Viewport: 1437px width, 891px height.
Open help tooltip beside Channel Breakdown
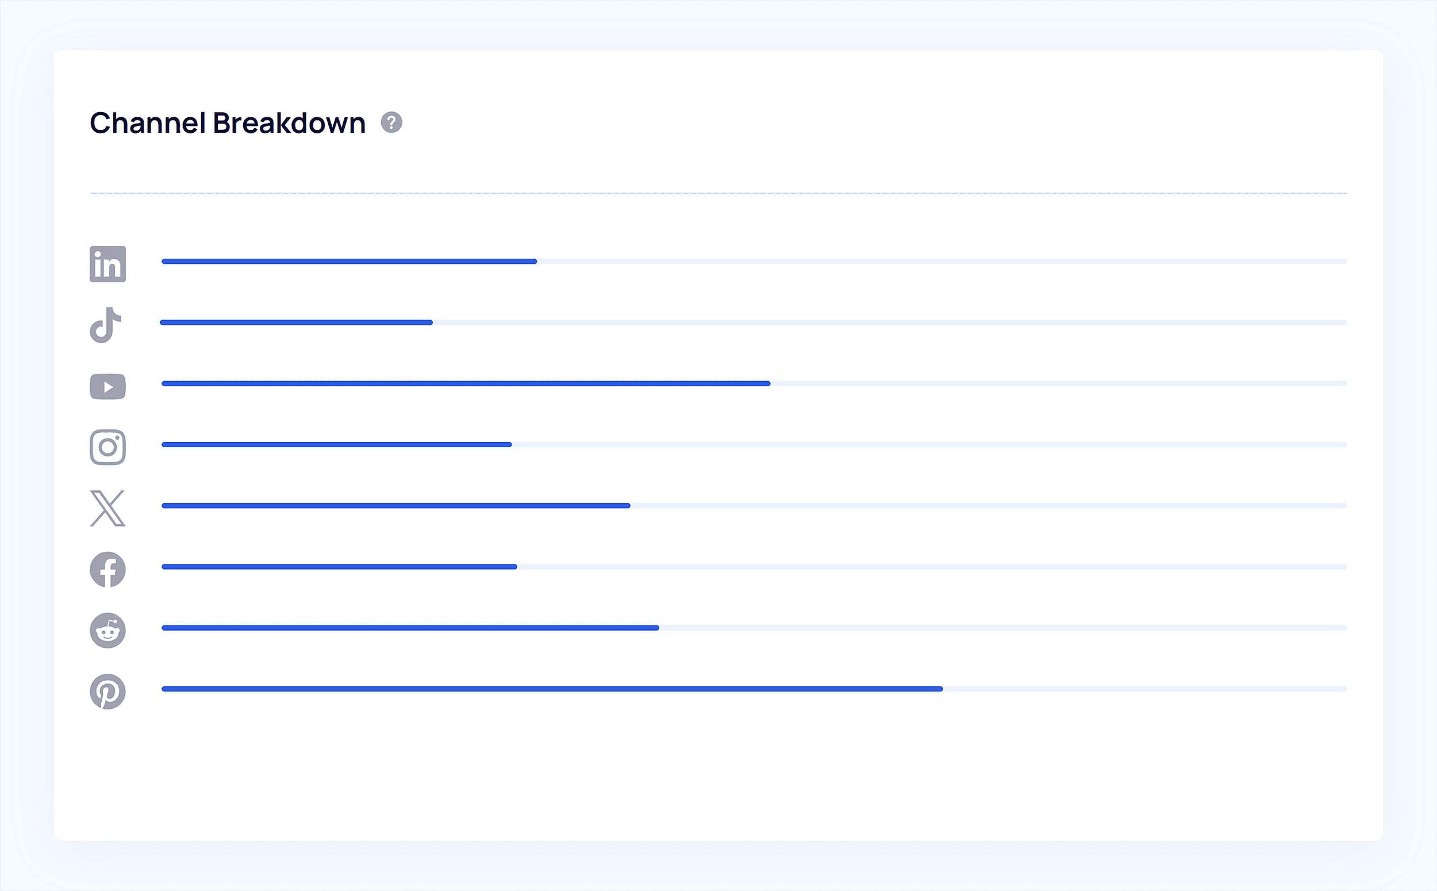tap(391, 122)
